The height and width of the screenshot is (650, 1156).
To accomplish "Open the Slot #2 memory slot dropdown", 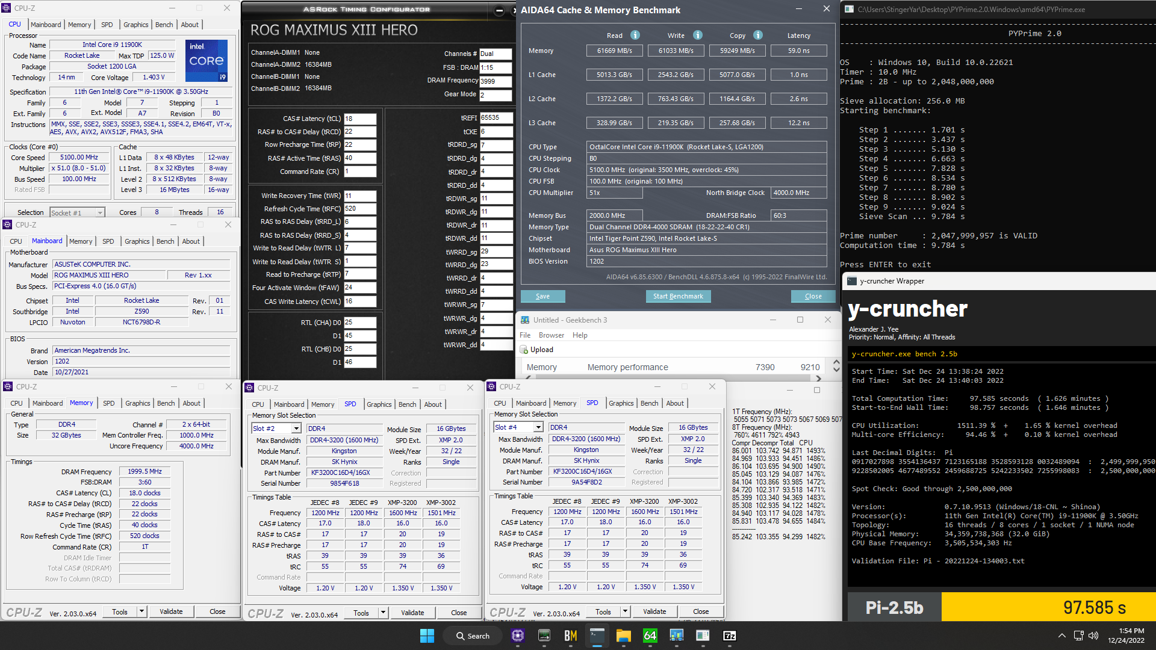I will click(x=276, y=428).
